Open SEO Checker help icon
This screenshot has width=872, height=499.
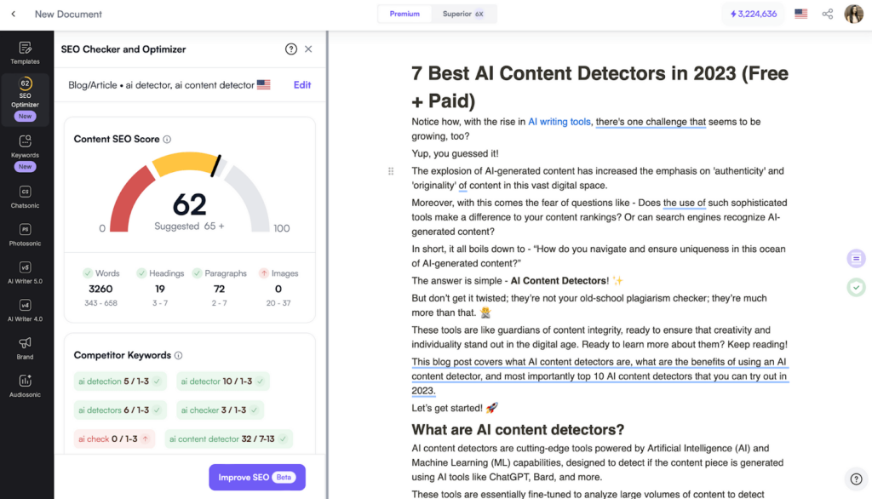coord(291,49)
